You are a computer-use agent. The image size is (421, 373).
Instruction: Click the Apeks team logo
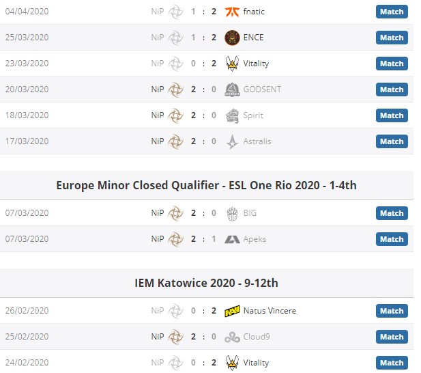232,239
